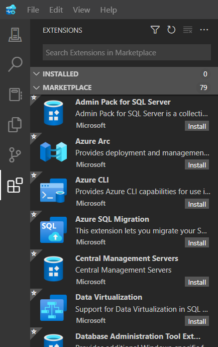Open the Connections view in activity bar
Image resolution: width=218 pixels, height=347 pixels.
click(15, 35)
